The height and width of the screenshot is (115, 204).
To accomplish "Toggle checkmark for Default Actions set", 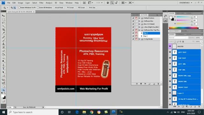I will click(133, 18).
